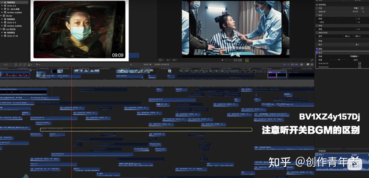Toggle the timeline snapping icon
This screenshot has width=369, height=178.
click(x=296, y=65)
